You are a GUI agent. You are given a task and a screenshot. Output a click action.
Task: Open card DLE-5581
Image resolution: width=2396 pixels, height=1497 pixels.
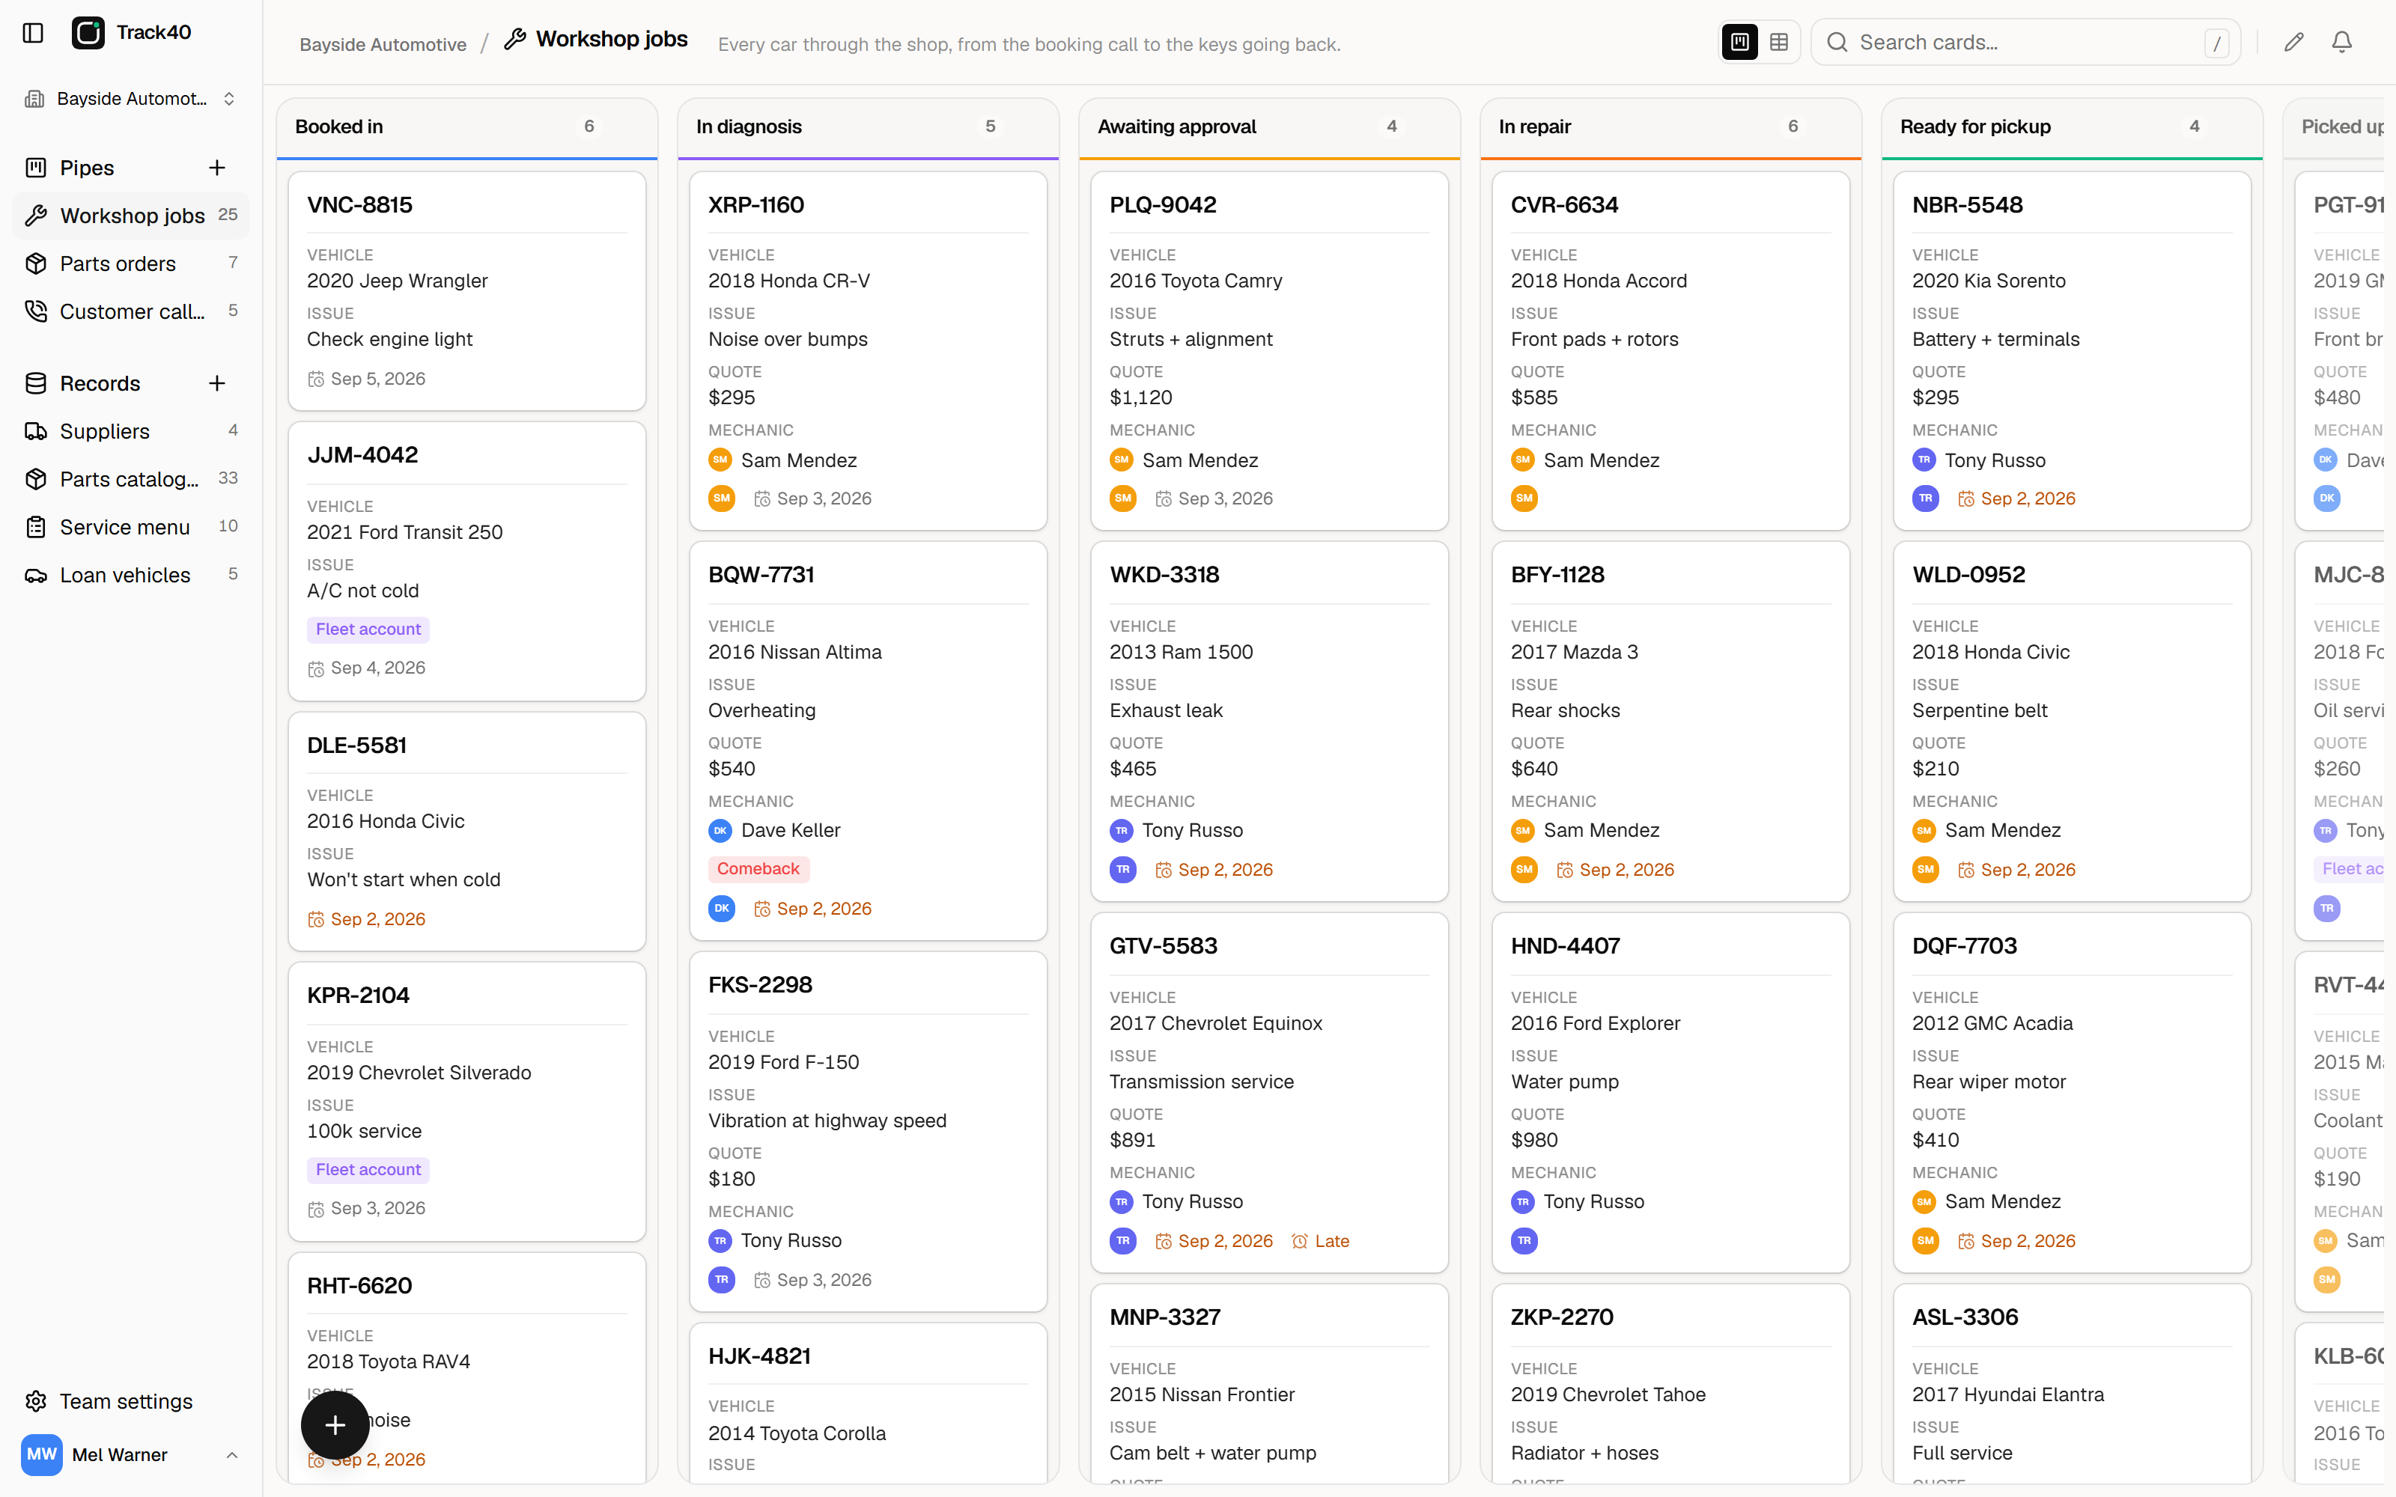pyautogui.click(x=467, y=832)
